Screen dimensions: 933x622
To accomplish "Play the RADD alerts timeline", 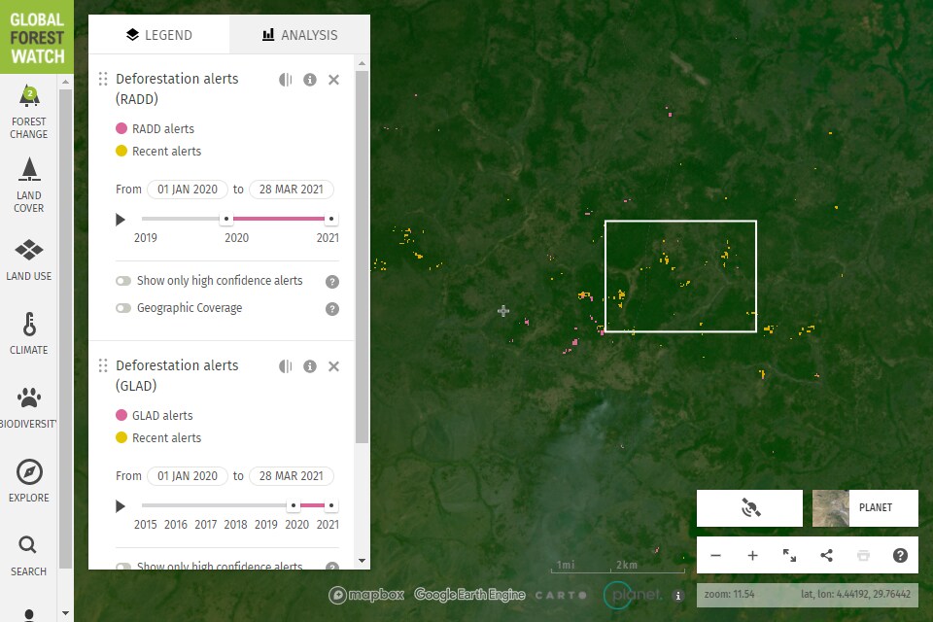I will point(121,220).
